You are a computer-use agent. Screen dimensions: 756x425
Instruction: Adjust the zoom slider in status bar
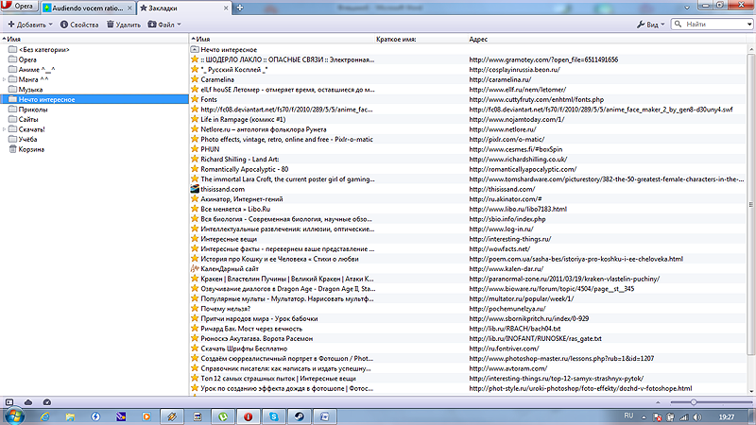(x=694, y=402)
